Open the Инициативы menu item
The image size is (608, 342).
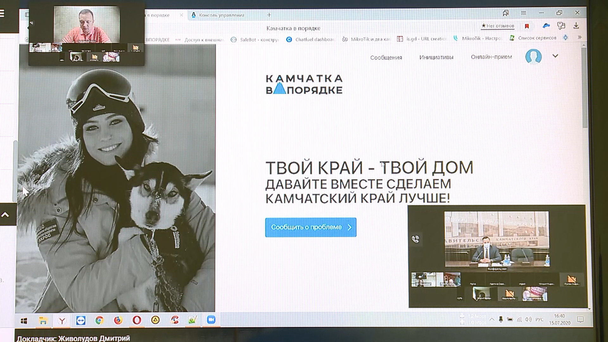point(436,57)
